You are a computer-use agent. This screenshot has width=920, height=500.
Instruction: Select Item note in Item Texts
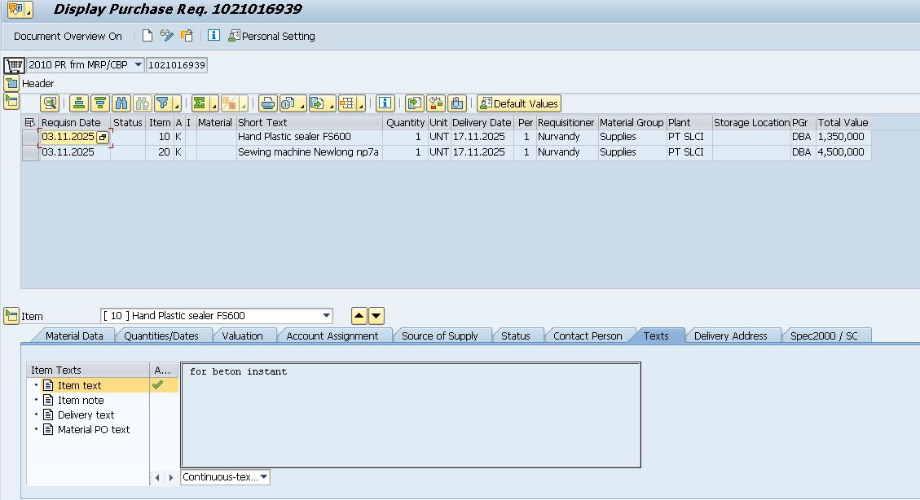80,400
